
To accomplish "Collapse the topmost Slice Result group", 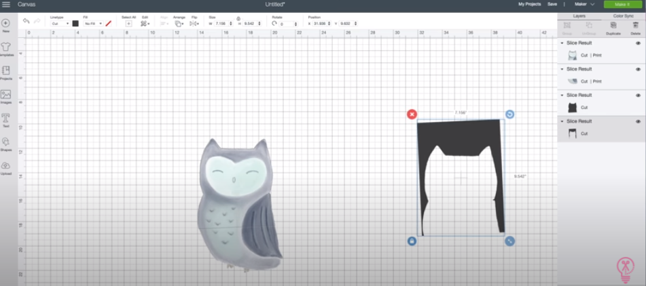I will [562, 43].
